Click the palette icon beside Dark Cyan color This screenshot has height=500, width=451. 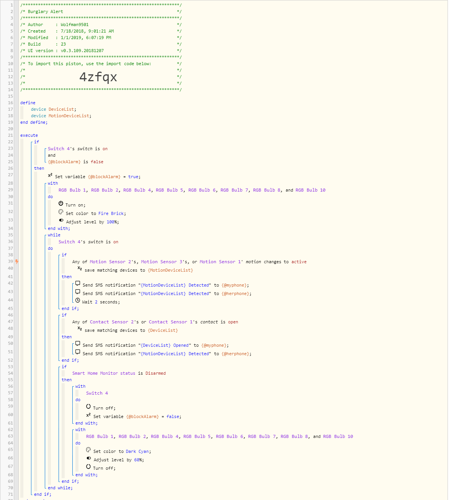pos(88,450)
